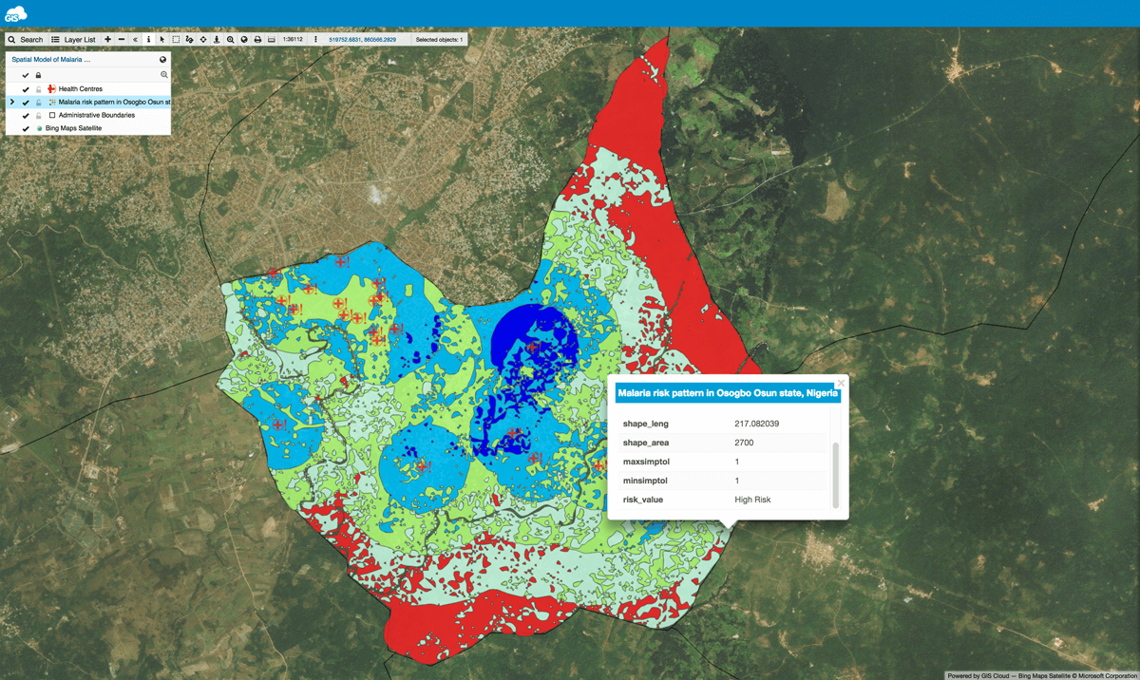Uncheck the Administrative Boundaries layer

(x=26, y=115)
